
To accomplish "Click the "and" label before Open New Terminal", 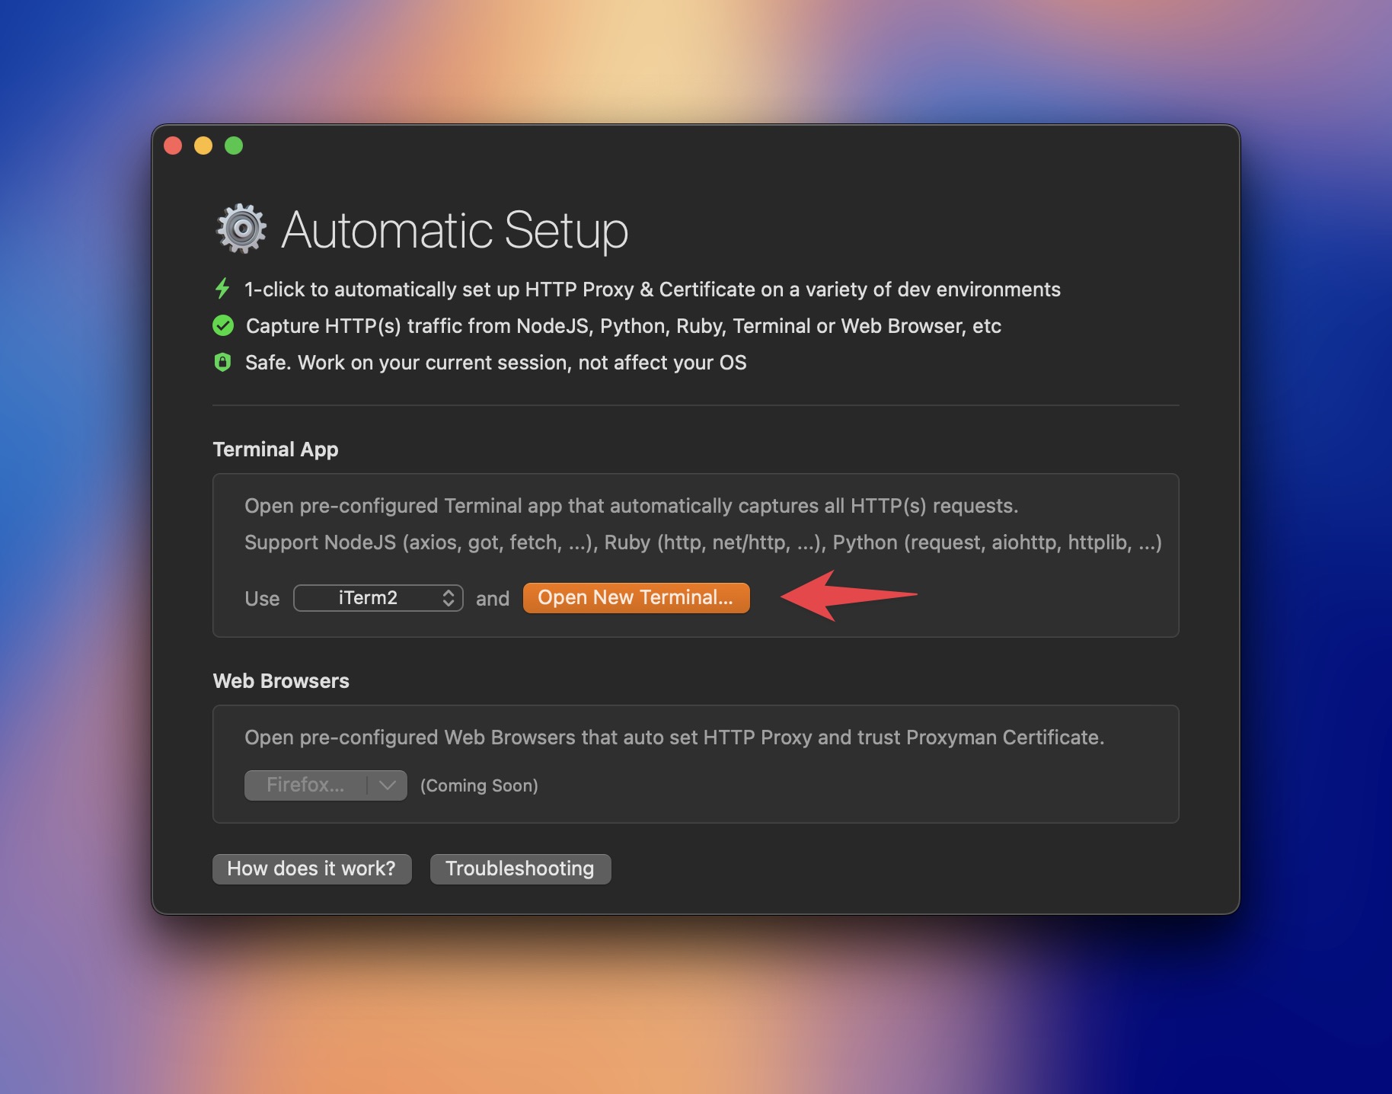I will [x=493, y=599].
